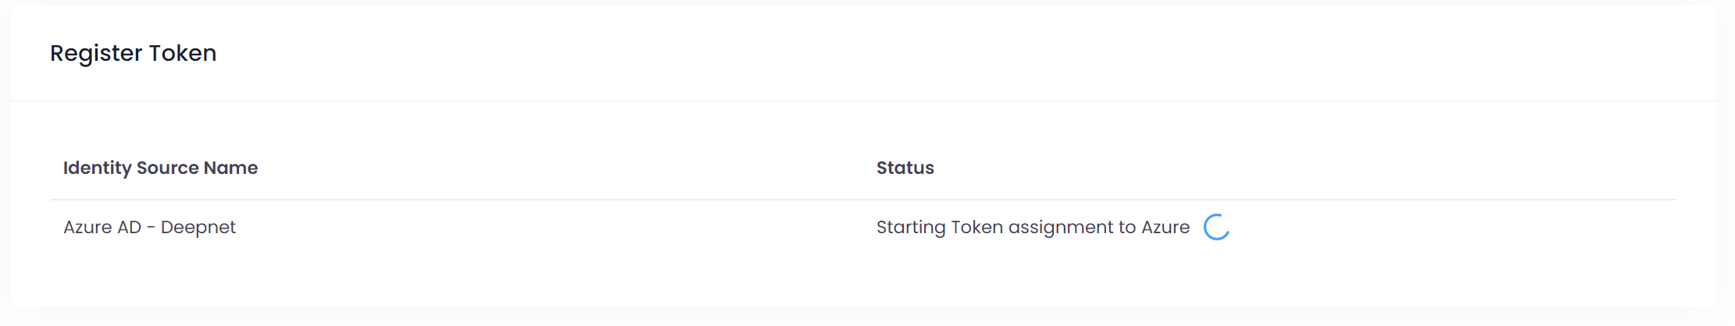The height and width of the screenshot is (326, 1735).
Task: Click the hyphen between Azure AD and Deepnet
Action: pos(151,227)
